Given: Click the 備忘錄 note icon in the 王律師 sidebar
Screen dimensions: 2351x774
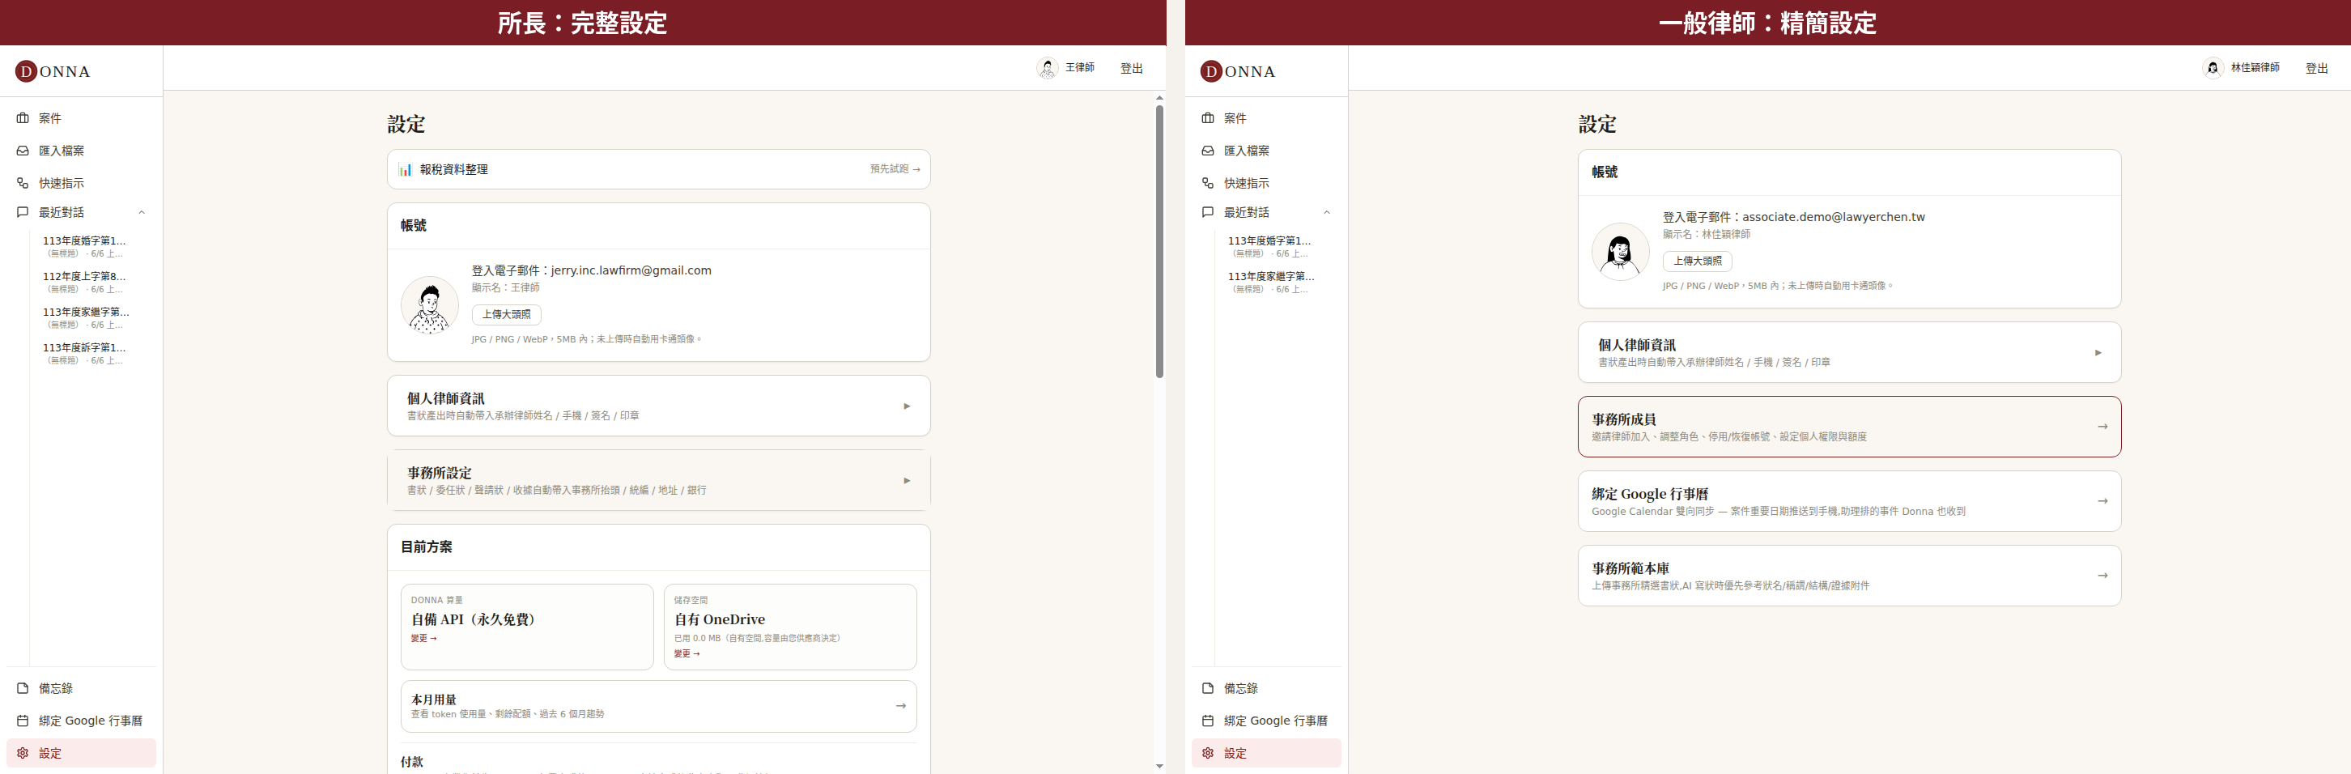Looking at the screenshot, I should point(23,688).
